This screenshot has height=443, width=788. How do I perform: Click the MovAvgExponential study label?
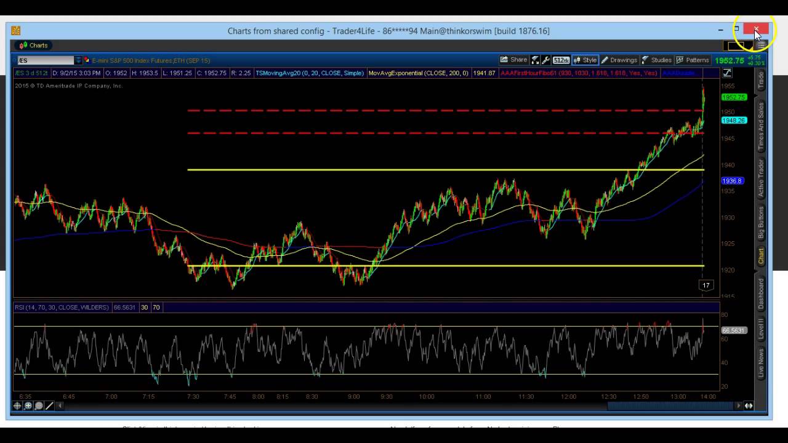coord(418,73)
